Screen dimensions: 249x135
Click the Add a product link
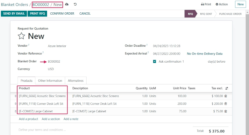(x=29, y=119)
